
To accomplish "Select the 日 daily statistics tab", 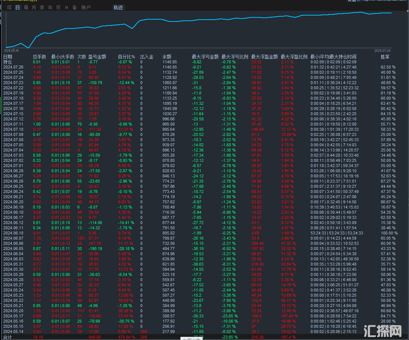I will 17,7.
